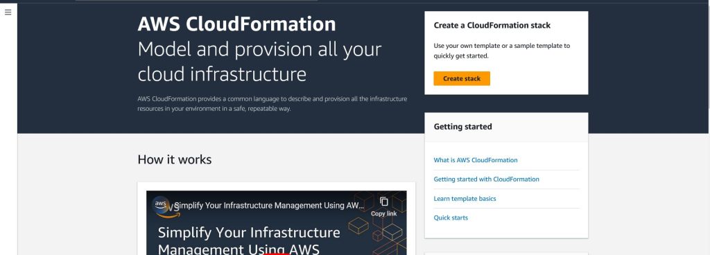
Task: Click the Model and provision subtitle text
Action: (259, 62)
